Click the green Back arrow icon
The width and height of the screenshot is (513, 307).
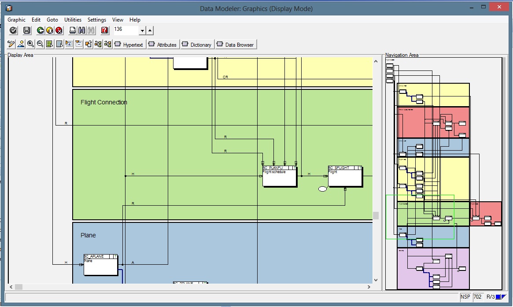[41, 30]
